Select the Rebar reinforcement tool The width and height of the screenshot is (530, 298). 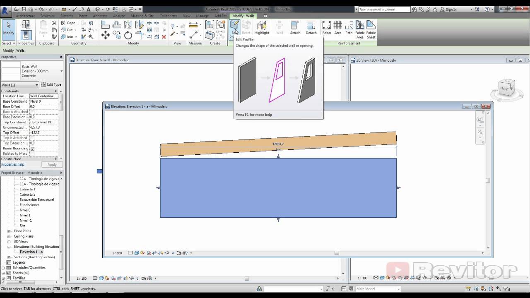click(327, 27)
